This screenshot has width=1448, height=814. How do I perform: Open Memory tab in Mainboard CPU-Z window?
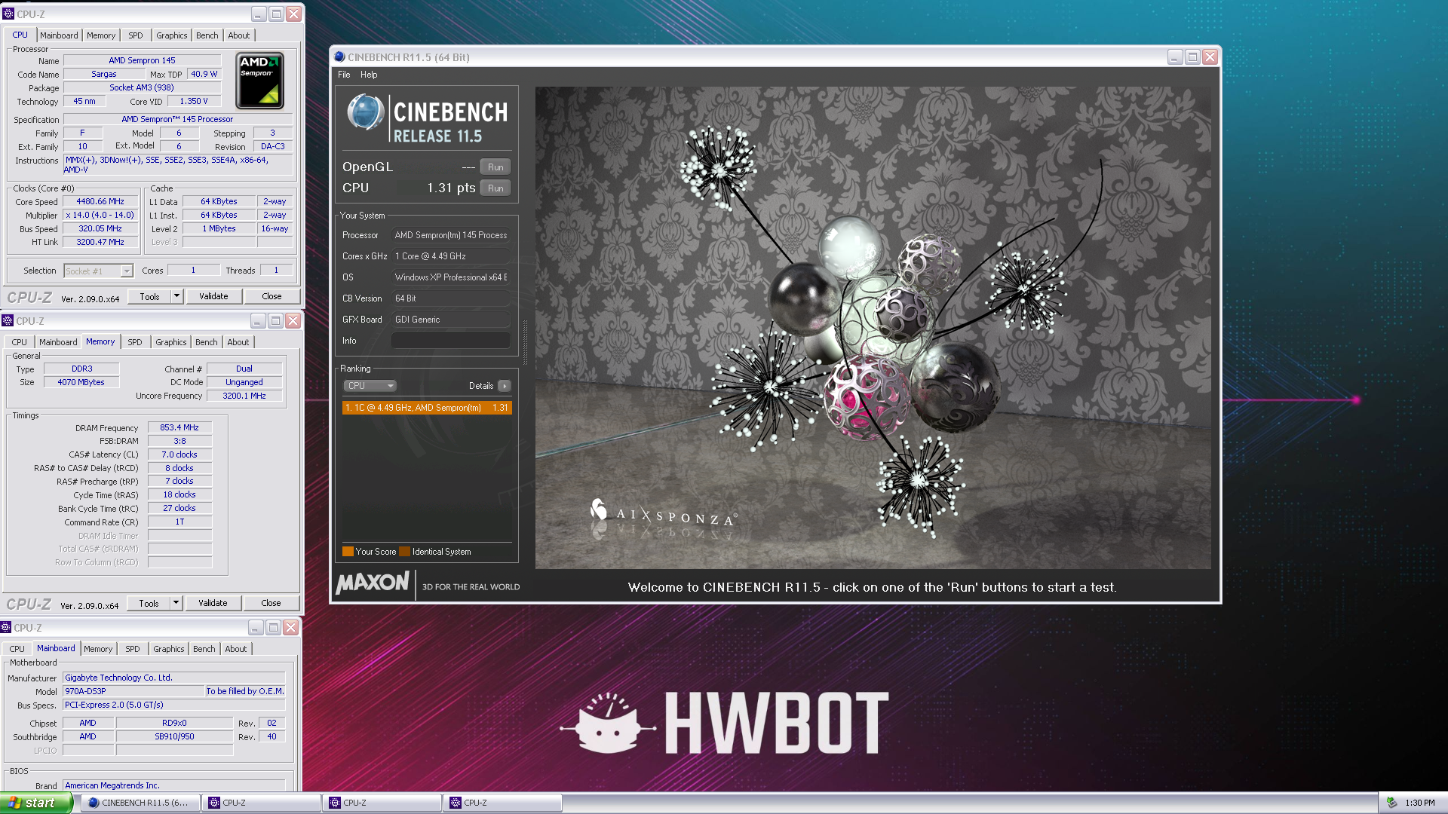pyautogui.click(x=98, y=649)
